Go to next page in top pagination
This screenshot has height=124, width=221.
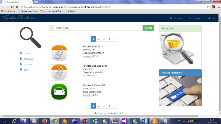(115, 39)
